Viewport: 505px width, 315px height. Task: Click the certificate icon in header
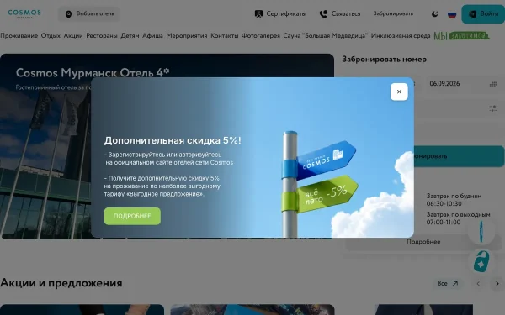pyautogui.click(x=258, y=13)
